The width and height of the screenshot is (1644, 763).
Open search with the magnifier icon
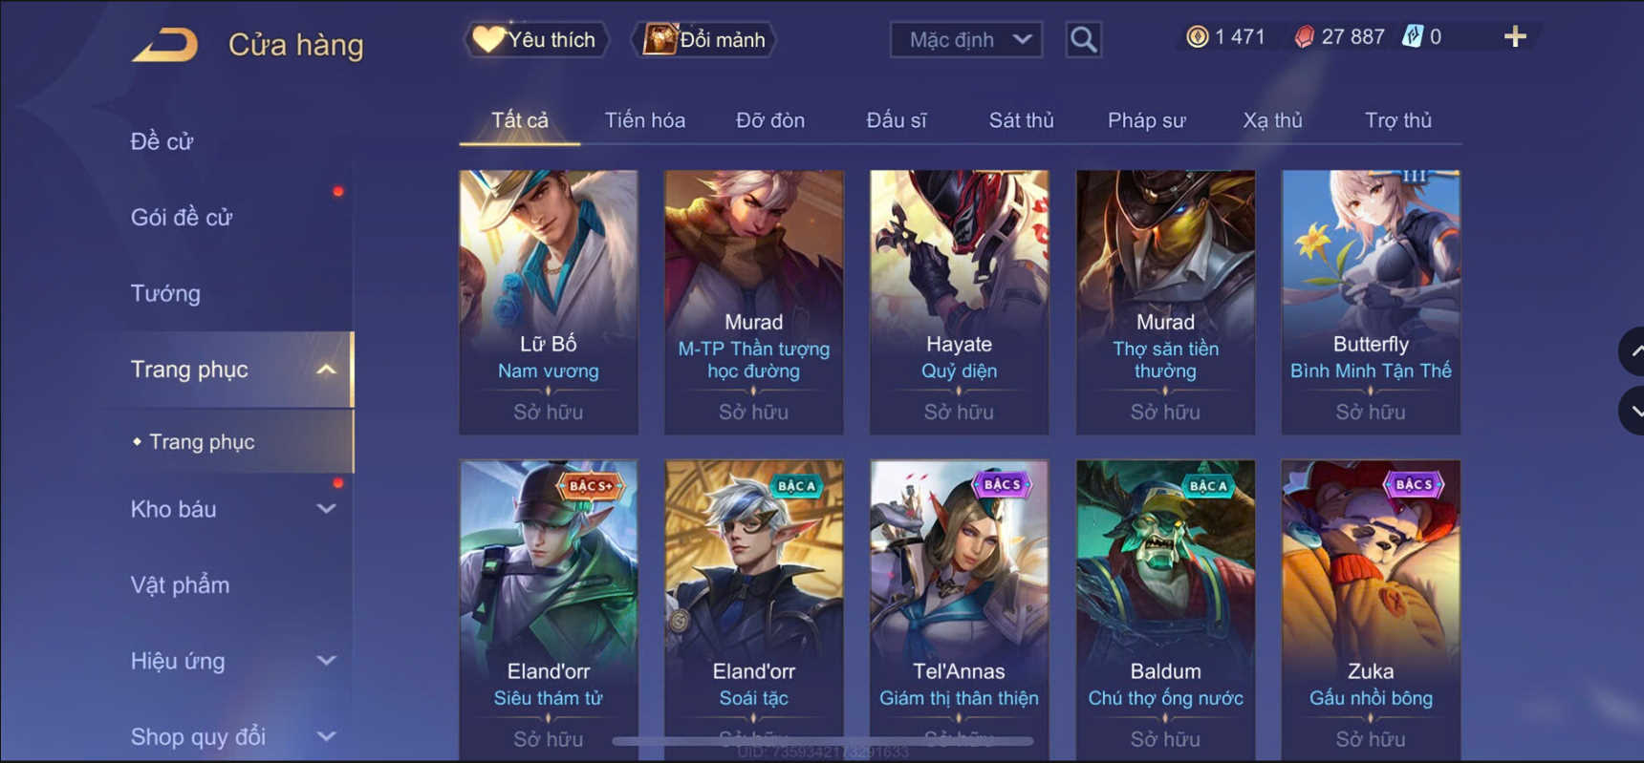(x=1083, y=40)
